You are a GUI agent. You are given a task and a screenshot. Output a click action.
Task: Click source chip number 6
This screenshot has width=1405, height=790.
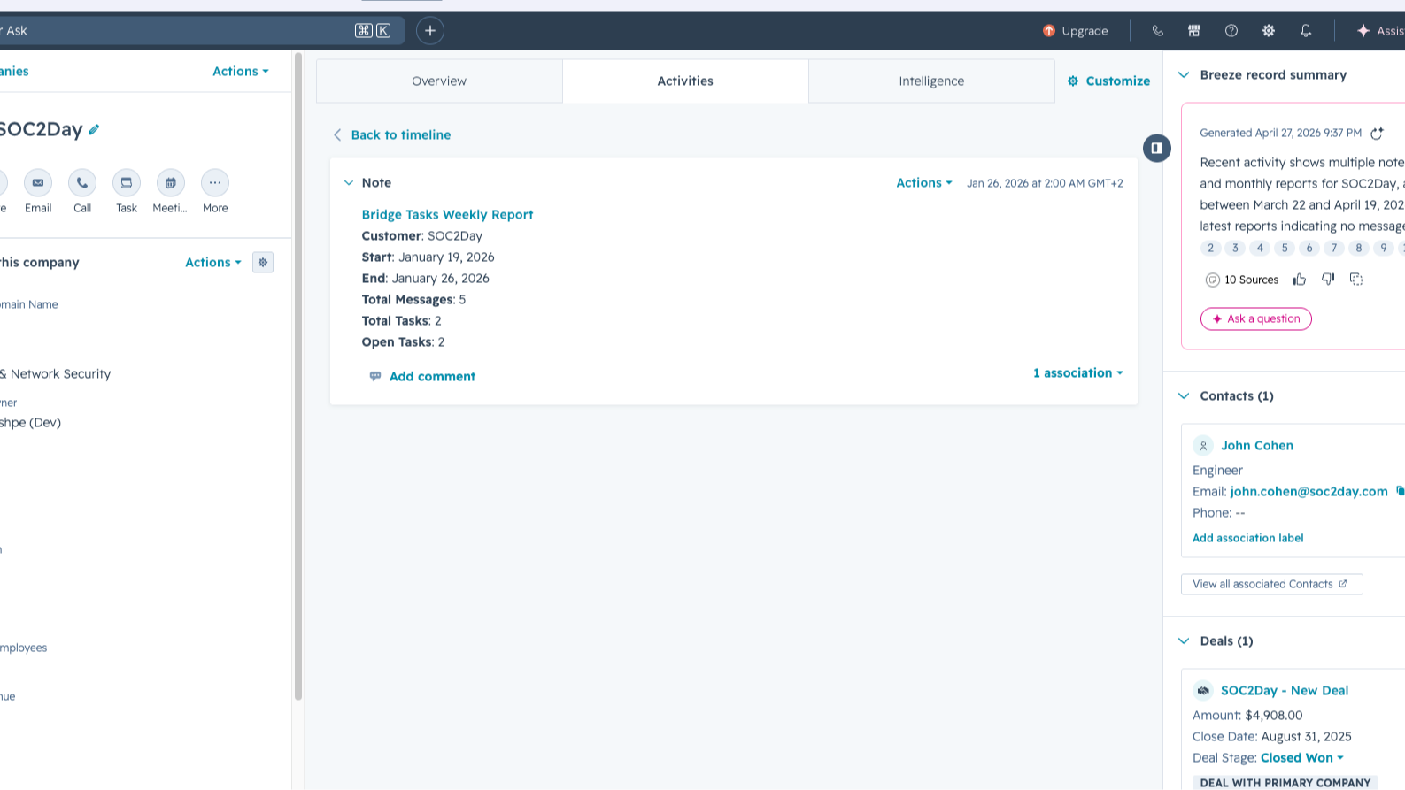[1309, 248]
